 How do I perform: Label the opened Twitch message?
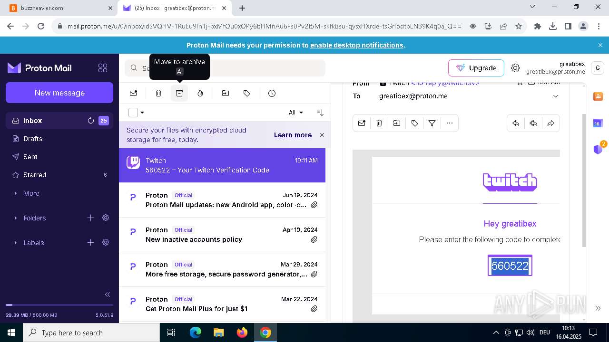(x=414, y=123)
